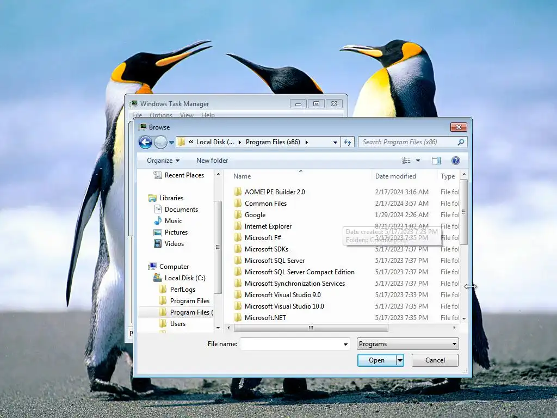Open the Music library
This screenshot has height=418, width=557.
pyautogui.click(x=169, y=221)
